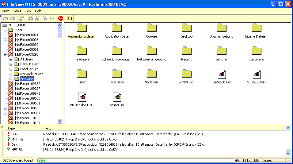The image size is (293, 164).
Task: Select the Cookies folder
Action: pyautogui.click(x=151, y=31)
